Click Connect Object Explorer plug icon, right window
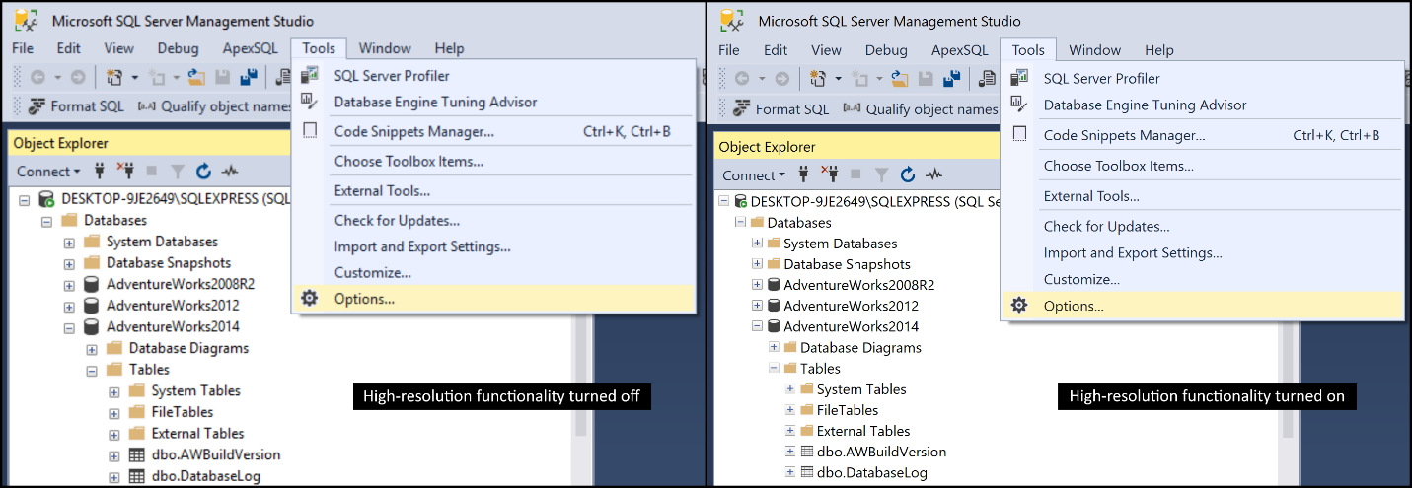Image resolution: width=1412 pixels, height=488 pixels. click(804, 175)
